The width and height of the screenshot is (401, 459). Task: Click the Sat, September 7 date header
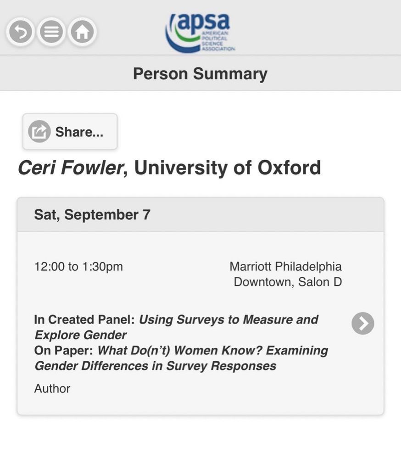(x=92, y=215)
